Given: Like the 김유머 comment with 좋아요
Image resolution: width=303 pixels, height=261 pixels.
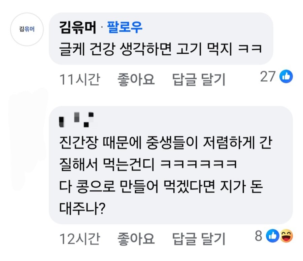Looking at the screenshot, I should coord(136,80).
